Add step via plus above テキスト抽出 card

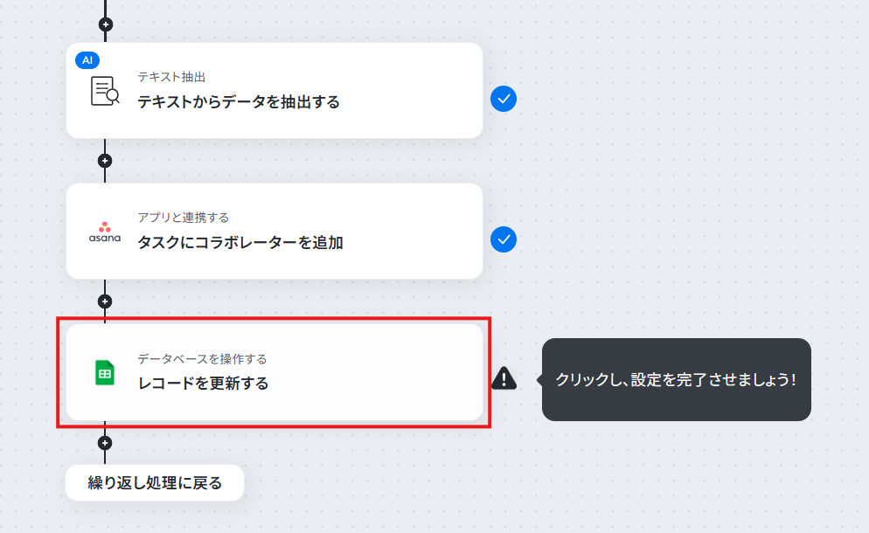[105, 24]
